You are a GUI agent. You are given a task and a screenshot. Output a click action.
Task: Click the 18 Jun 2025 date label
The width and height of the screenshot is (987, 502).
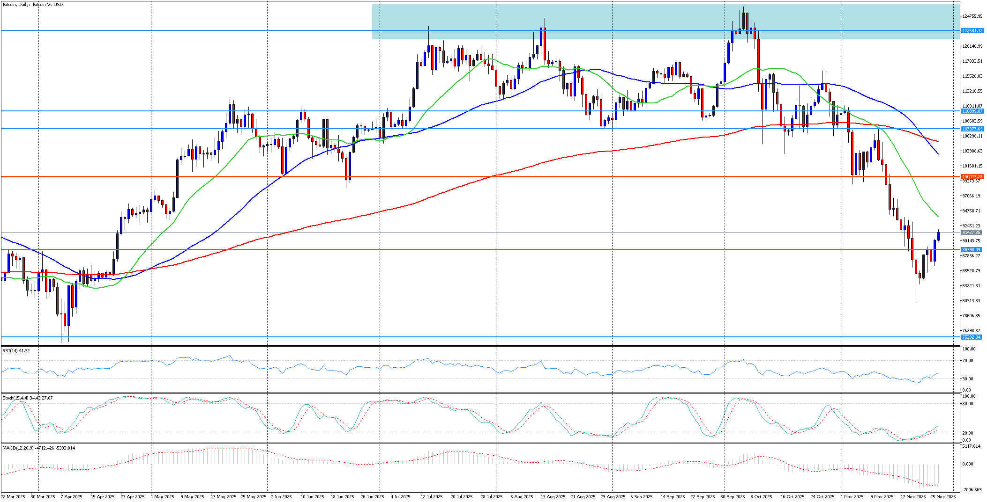tap(343, 496)
